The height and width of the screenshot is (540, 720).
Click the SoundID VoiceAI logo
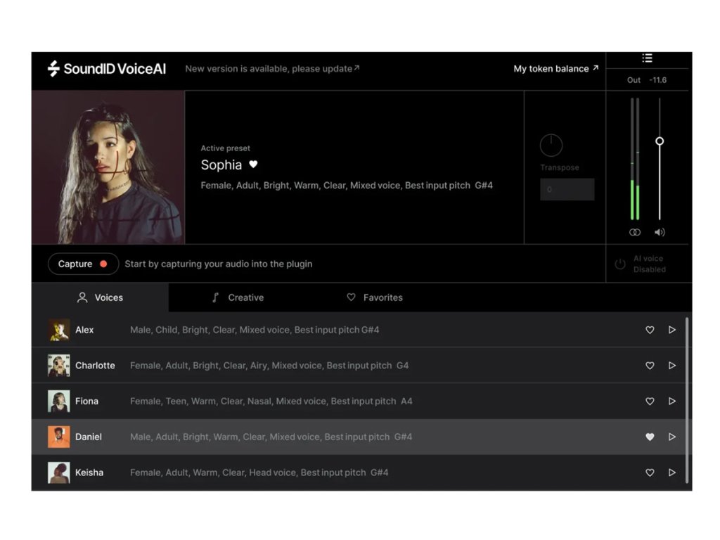click(x=107, y=69)
